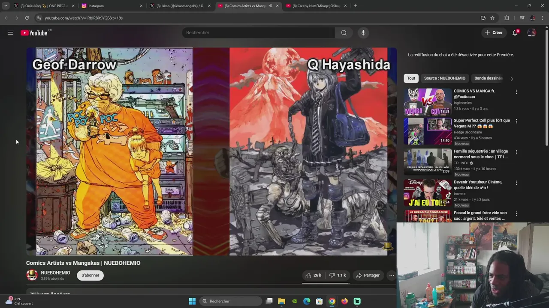Screen dimensions: 549x308
Task: Select the Bande dessinée chip
Action: [488, 78]
